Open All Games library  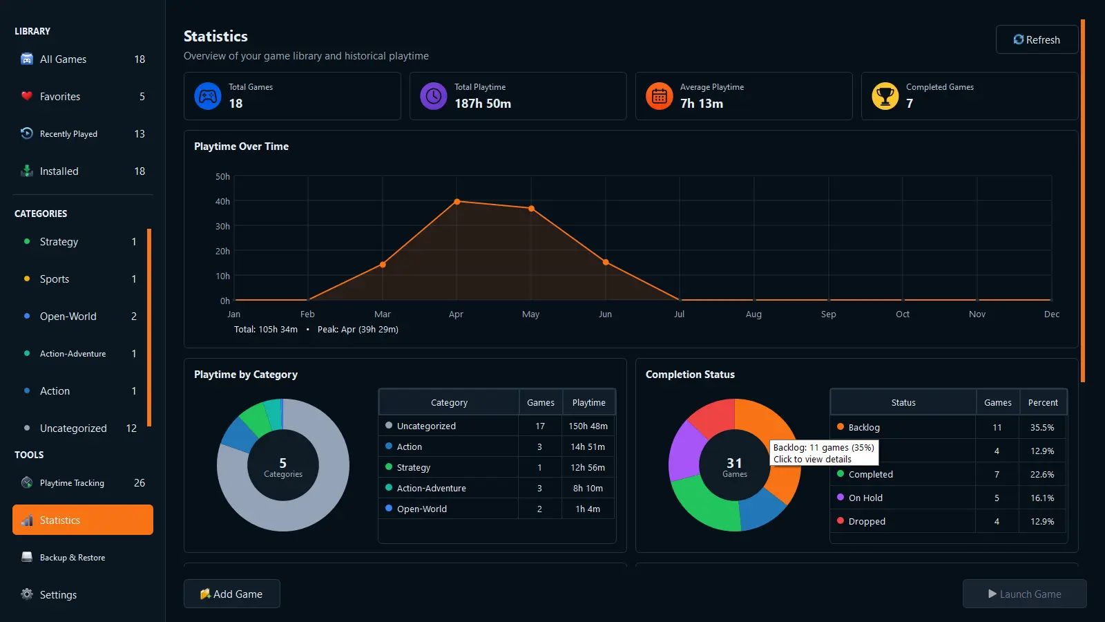(x=83, y=59)
